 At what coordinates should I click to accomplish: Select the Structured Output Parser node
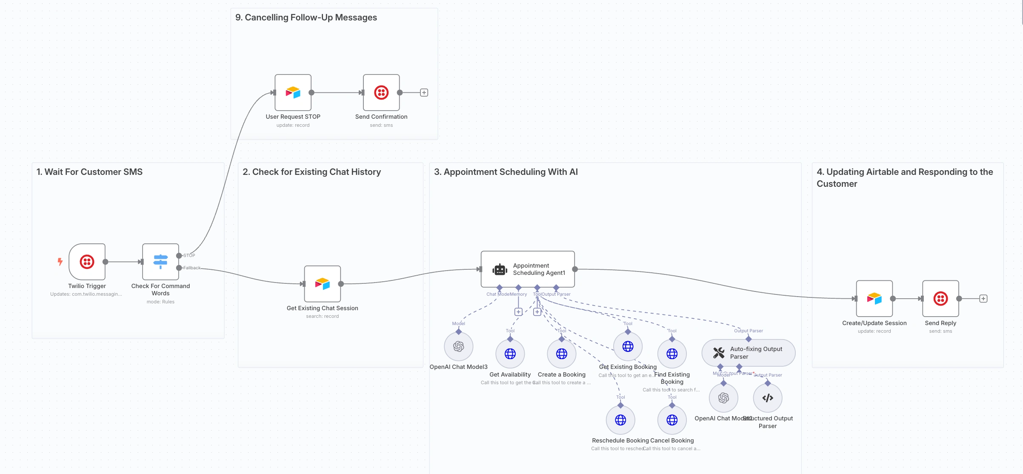click(767, 398)
